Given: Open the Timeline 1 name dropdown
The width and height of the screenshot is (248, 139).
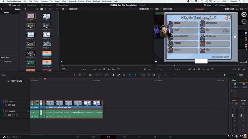Looking at the screenshot, I should (x=201, y=9).
